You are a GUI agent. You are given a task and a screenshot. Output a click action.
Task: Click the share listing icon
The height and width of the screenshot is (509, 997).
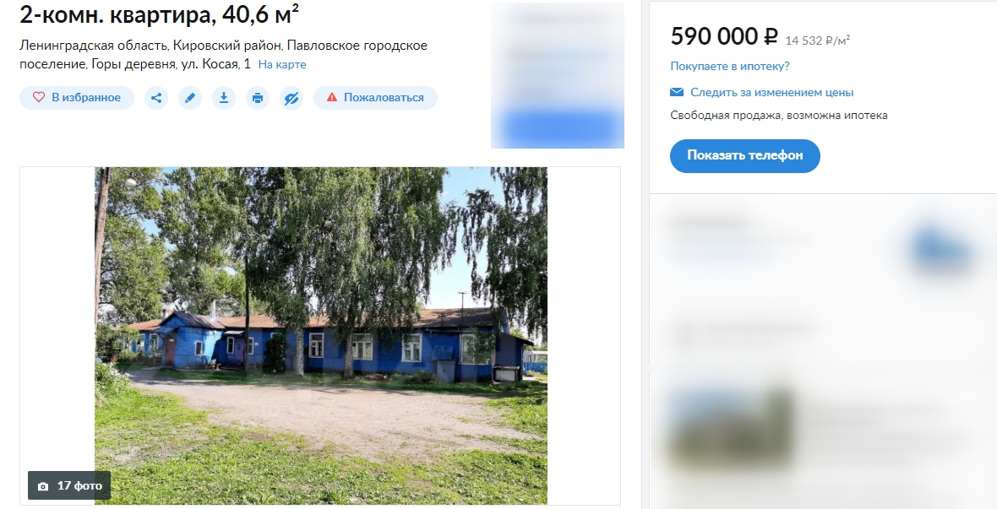point(156,98)
